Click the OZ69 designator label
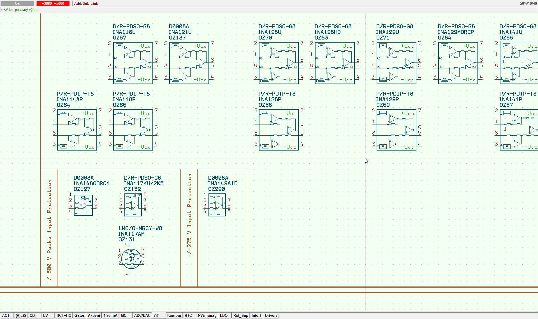Viewport: 538px width, 319px height. 383,105
